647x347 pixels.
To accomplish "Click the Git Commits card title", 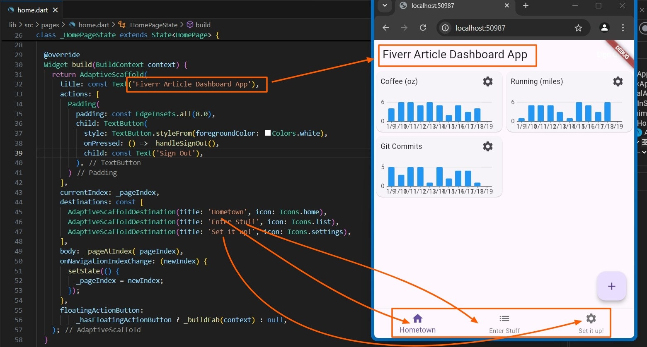I will [401, 146].
